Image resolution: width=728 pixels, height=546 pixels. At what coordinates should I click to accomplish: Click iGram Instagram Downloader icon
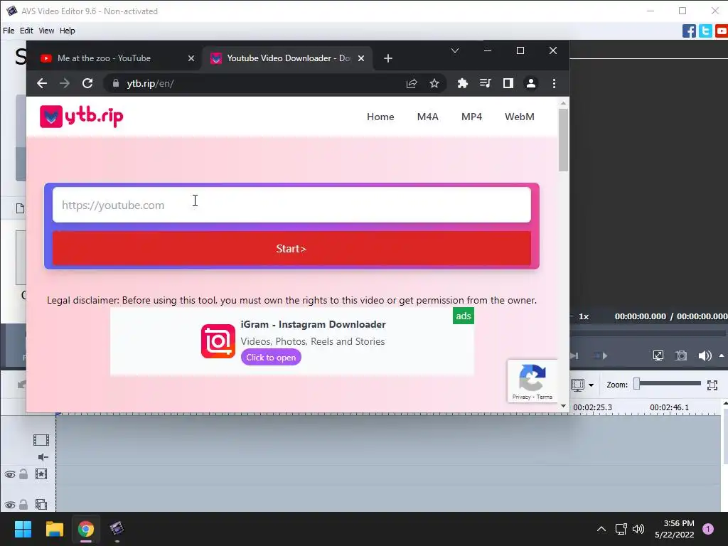(x=218, y=341)
